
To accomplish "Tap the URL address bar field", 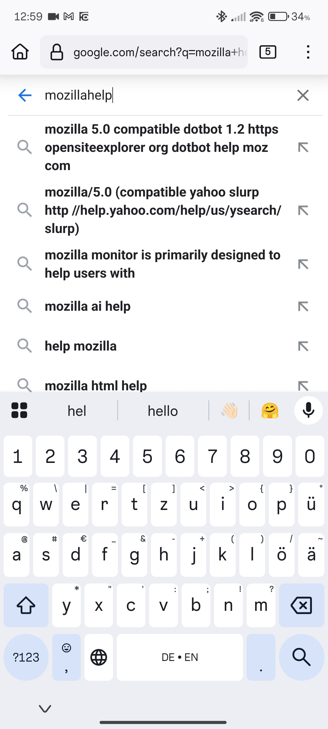I will point(144,52).
